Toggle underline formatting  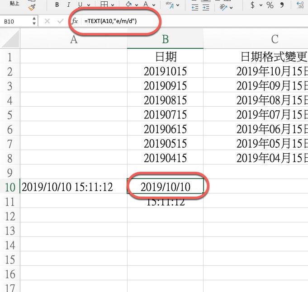80,5
